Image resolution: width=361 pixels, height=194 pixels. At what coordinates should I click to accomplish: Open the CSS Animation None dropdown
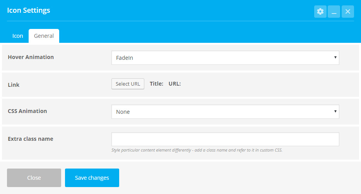click(x=225, y=111)
